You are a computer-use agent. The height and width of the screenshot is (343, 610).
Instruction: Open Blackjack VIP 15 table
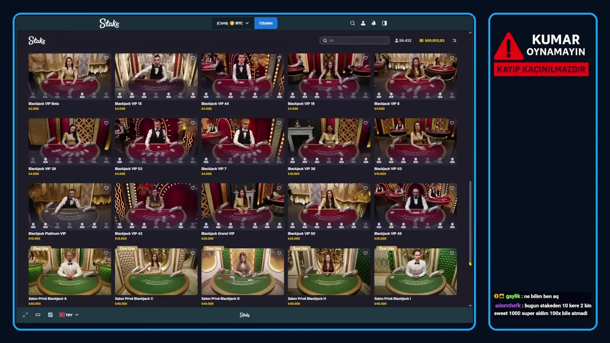[156, 76]
